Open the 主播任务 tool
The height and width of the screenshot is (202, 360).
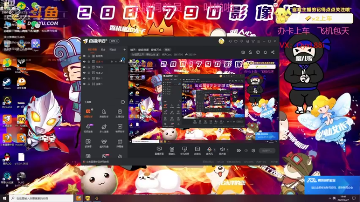tap(120, 114)
